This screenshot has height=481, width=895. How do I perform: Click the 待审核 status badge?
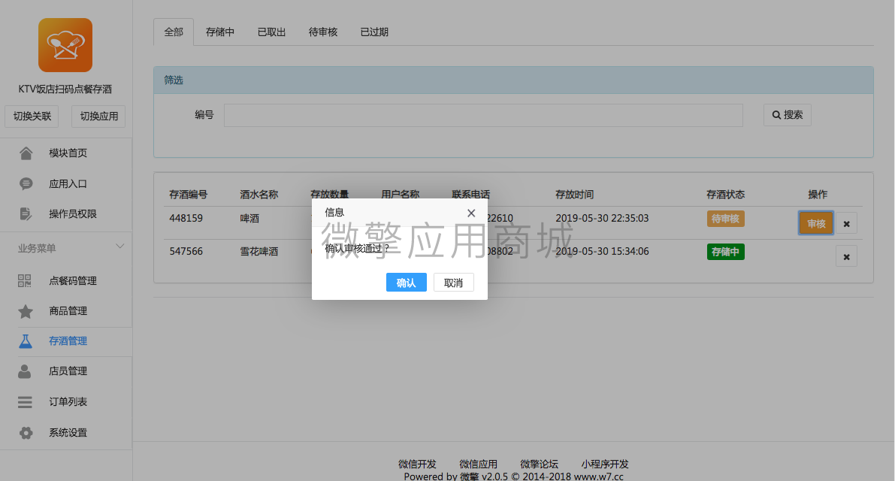[725, 219]
